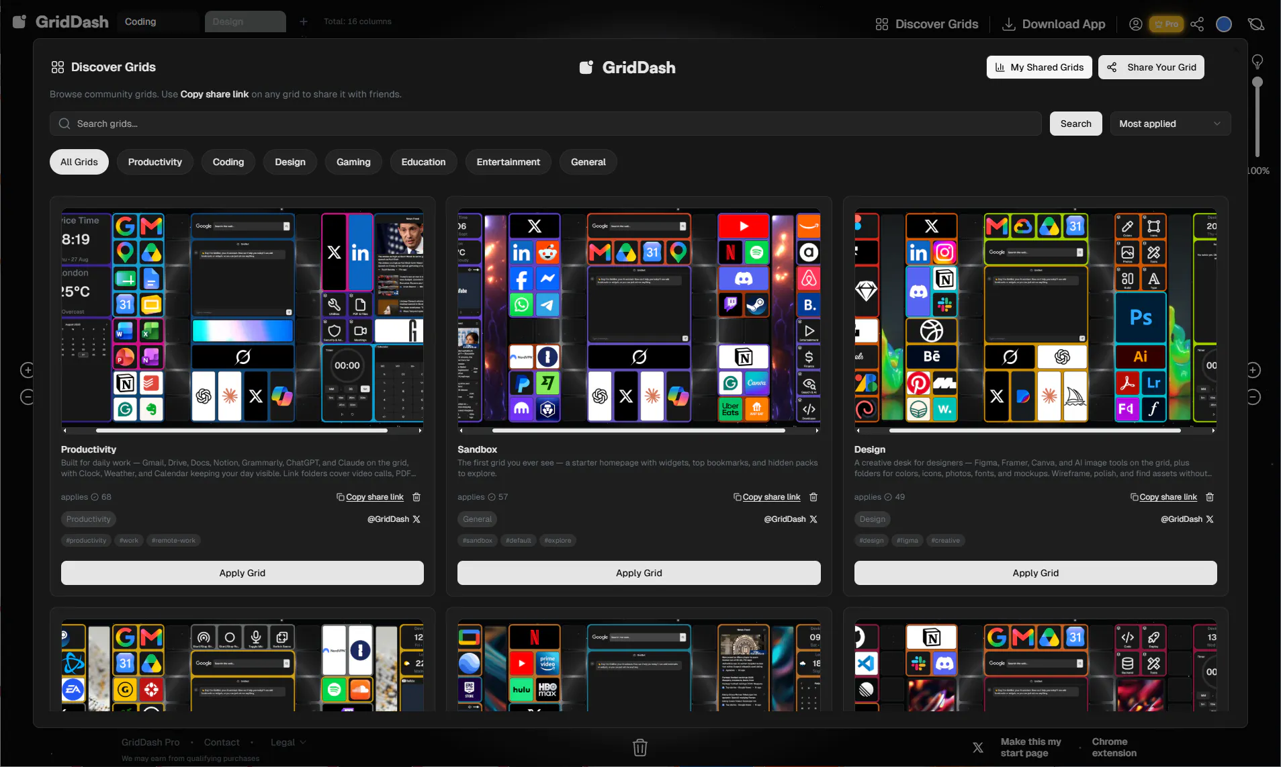Click the Chrome extension link
This screenshot has width=1281, height=767.
1114,748
